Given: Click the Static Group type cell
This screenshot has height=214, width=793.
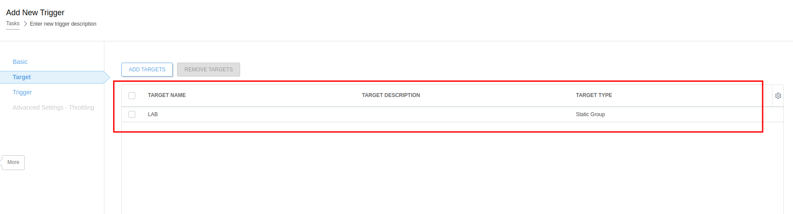Looking at the screenshot, I should [x=590, y=114].
